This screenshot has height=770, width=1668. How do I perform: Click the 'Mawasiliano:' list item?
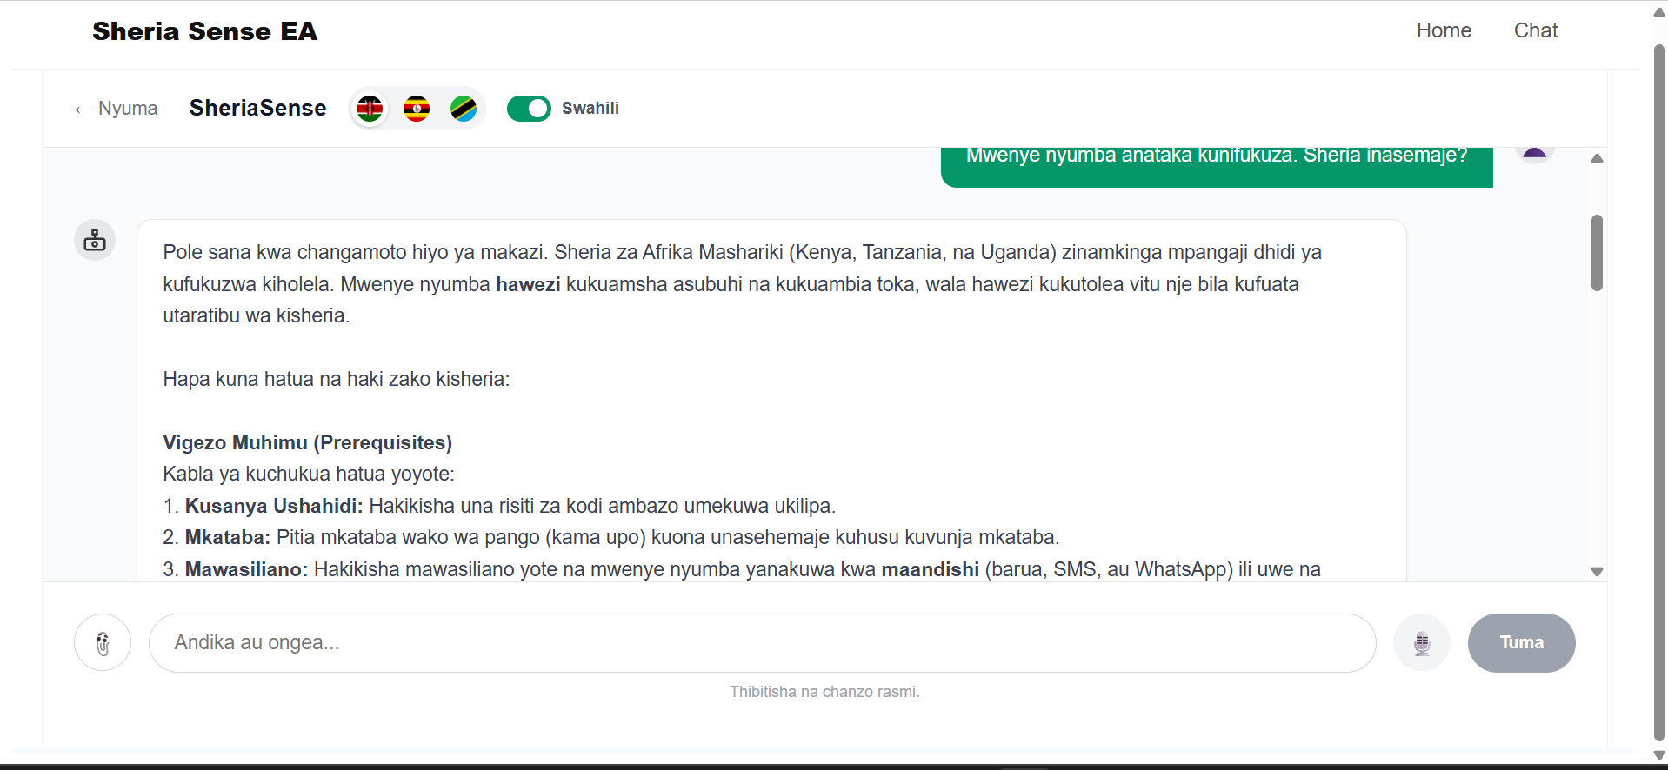[x=742, y=569]
